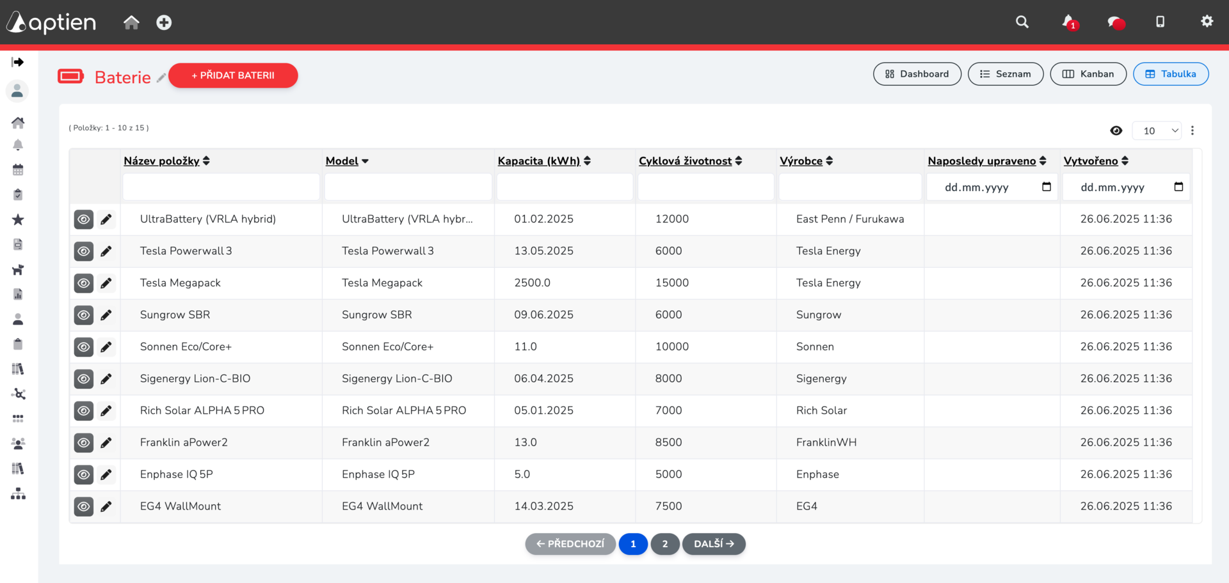Viewport: 1229px width, 583px height.
Task: Switch to the Kanban view
Action: (x=1088, y=74)
